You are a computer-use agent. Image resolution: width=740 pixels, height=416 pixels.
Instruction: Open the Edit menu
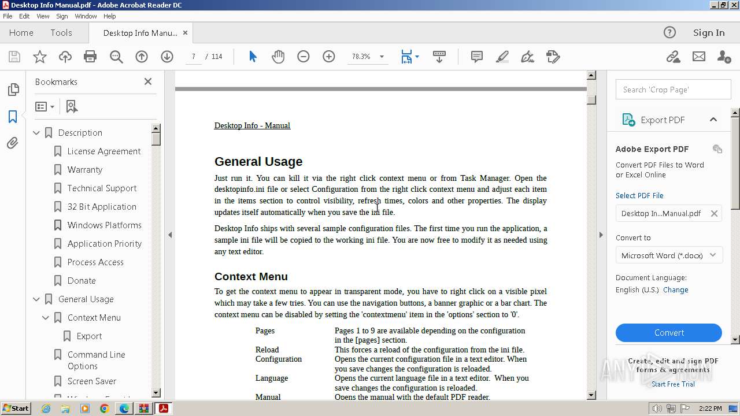pyautogui.click(x=24, y=16)
